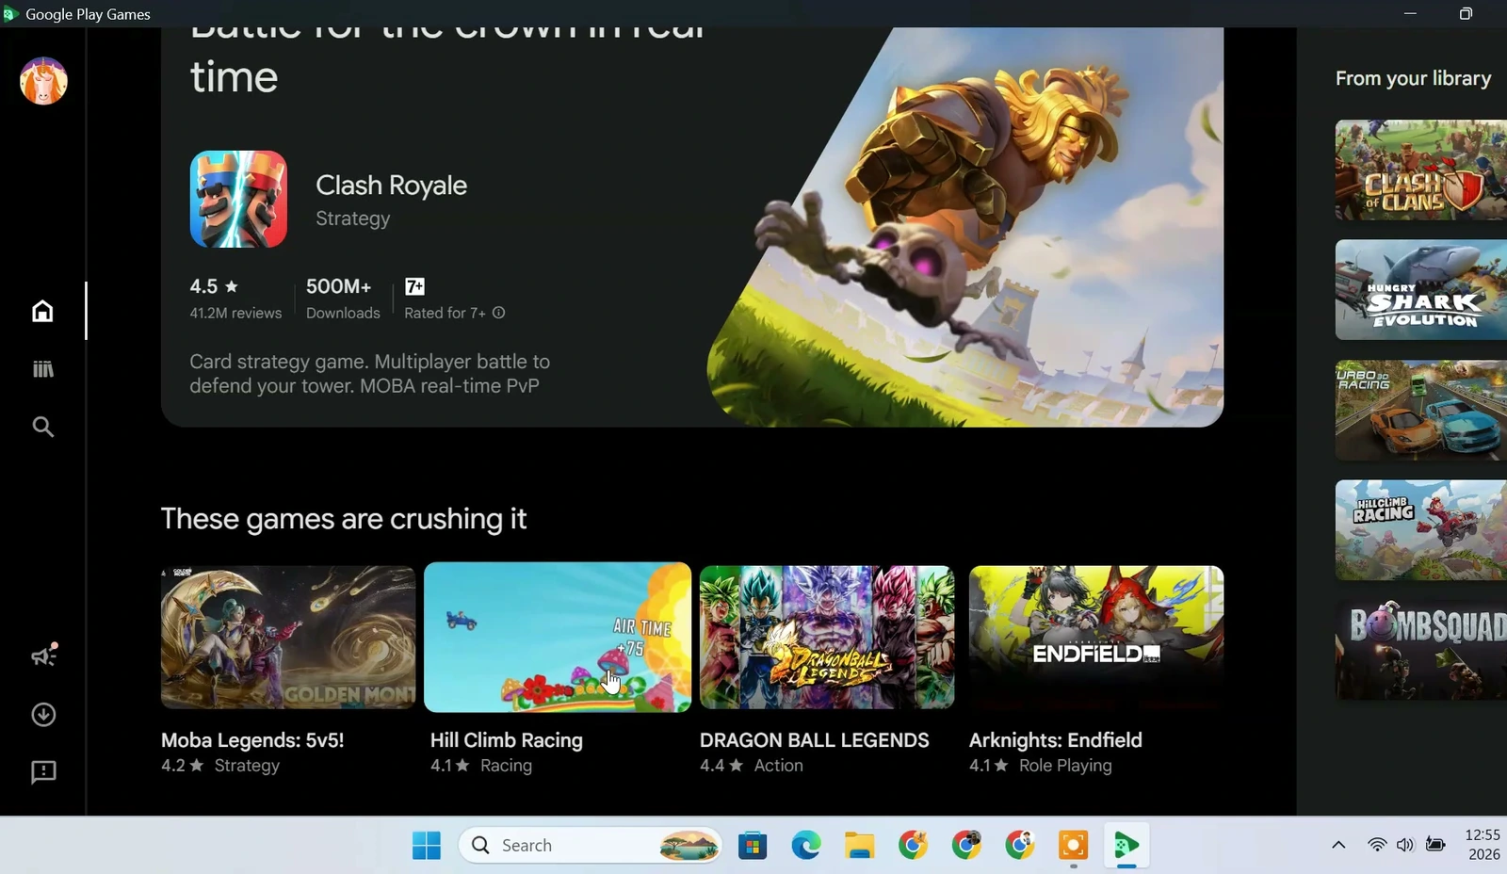This screenshot has height=874, width=1507.
Task: Open BombSquad library thumbnail
Action: pyautogui.click(x=1420, y=650)
